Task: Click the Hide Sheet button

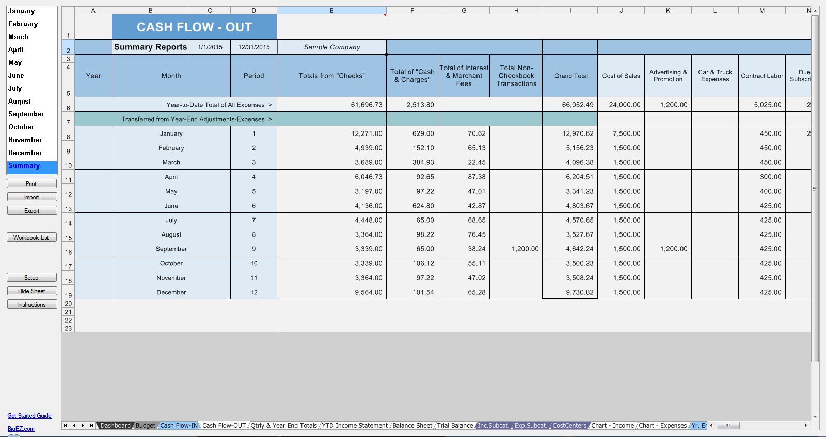Action: point(31,291)
